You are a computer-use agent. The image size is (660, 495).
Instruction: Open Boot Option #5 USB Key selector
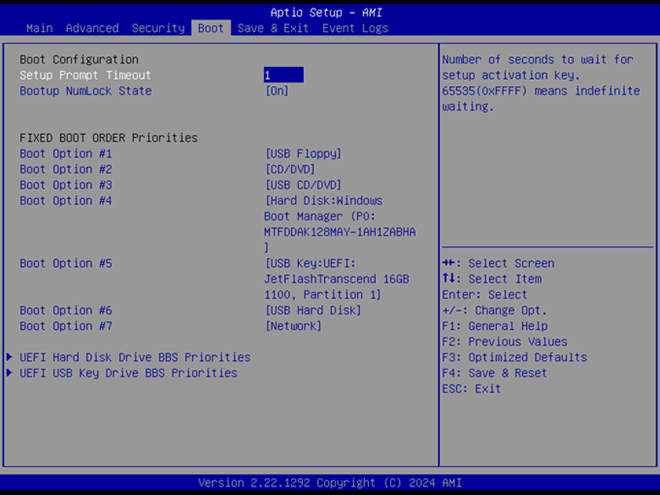(310, 263)
